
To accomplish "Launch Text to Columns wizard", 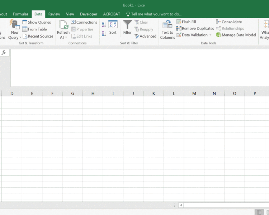I will (x=167, y=25).
